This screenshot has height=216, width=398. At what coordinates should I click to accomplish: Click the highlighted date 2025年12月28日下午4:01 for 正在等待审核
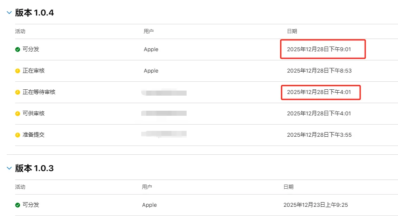[x=319, y=92]
